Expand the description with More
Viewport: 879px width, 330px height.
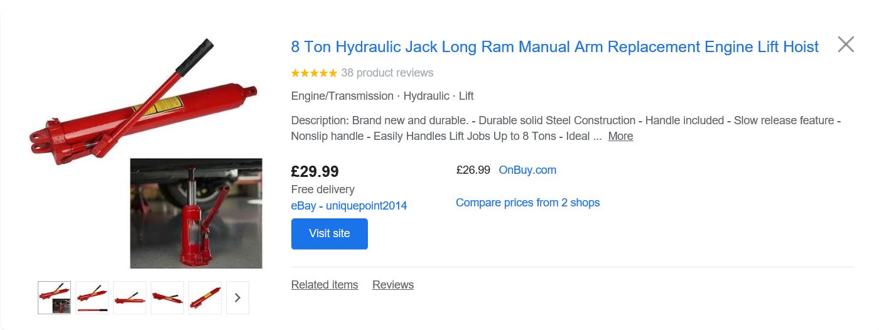[x=620, y=136]
